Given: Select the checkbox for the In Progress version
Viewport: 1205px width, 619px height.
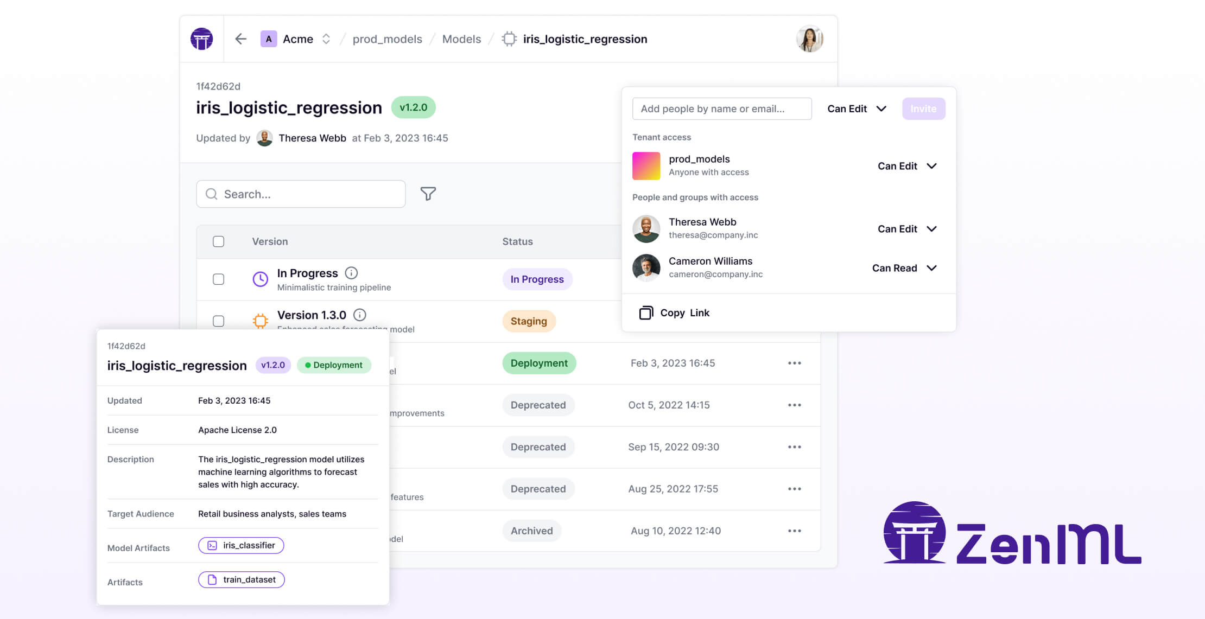Looking at the screenshot, I should [218, 279].
